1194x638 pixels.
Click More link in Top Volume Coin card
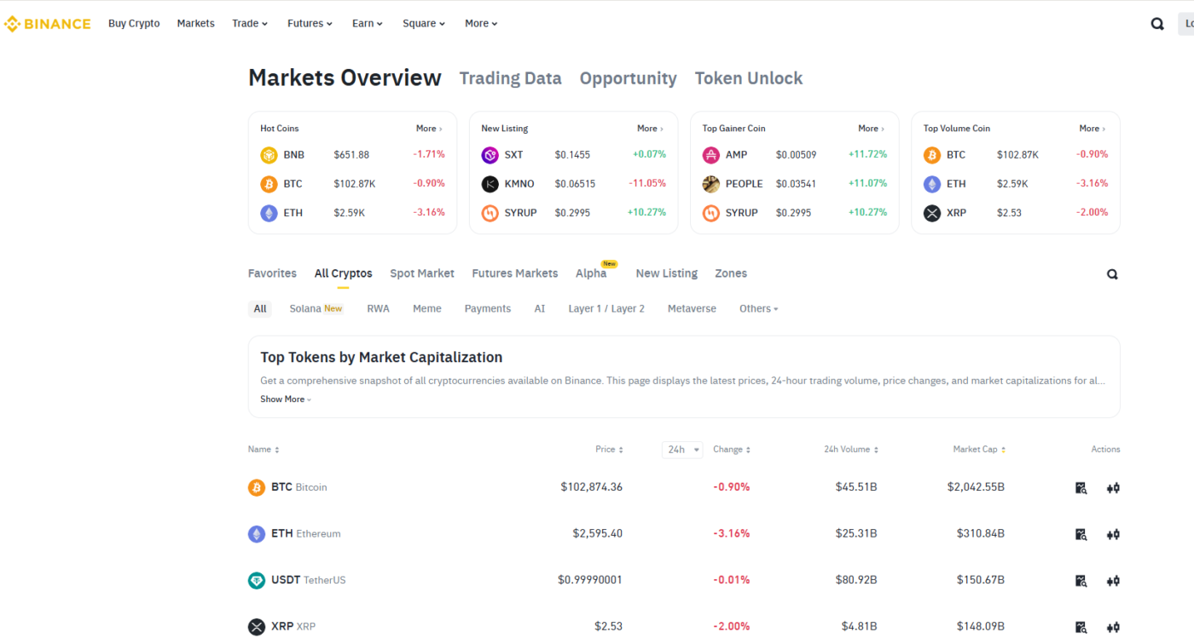tap(1092, 129)
